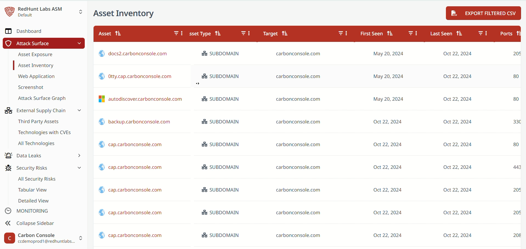The image size is (526, 249).
Task: Open Dashboard from sidebar
Action: [x=29, y=31]
